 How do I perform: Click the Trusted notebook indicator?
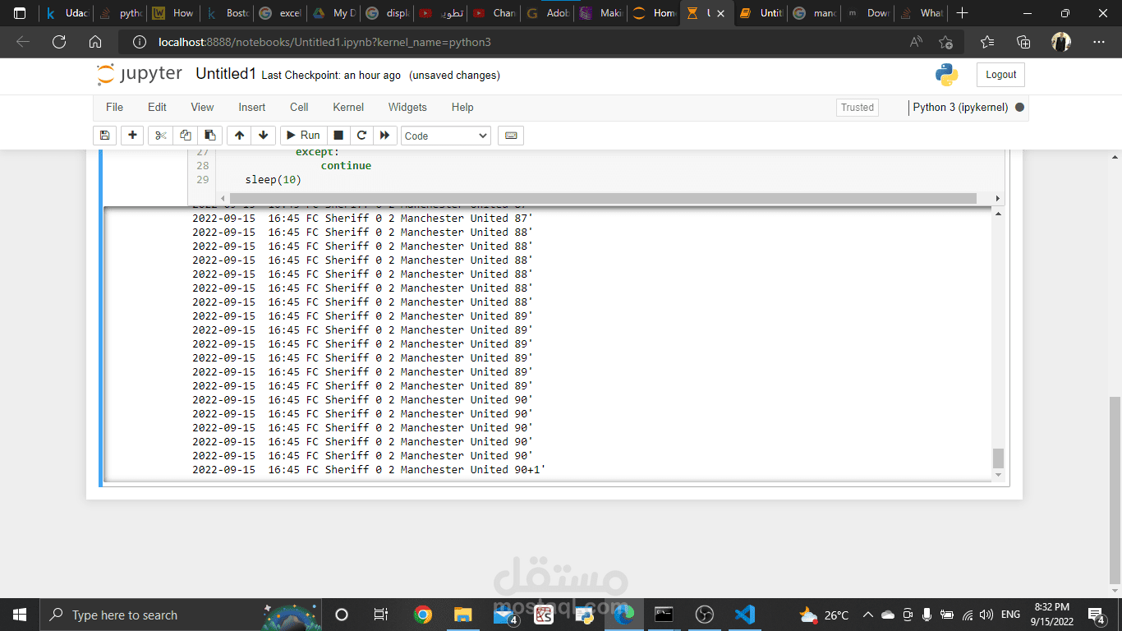coord(858,108)
